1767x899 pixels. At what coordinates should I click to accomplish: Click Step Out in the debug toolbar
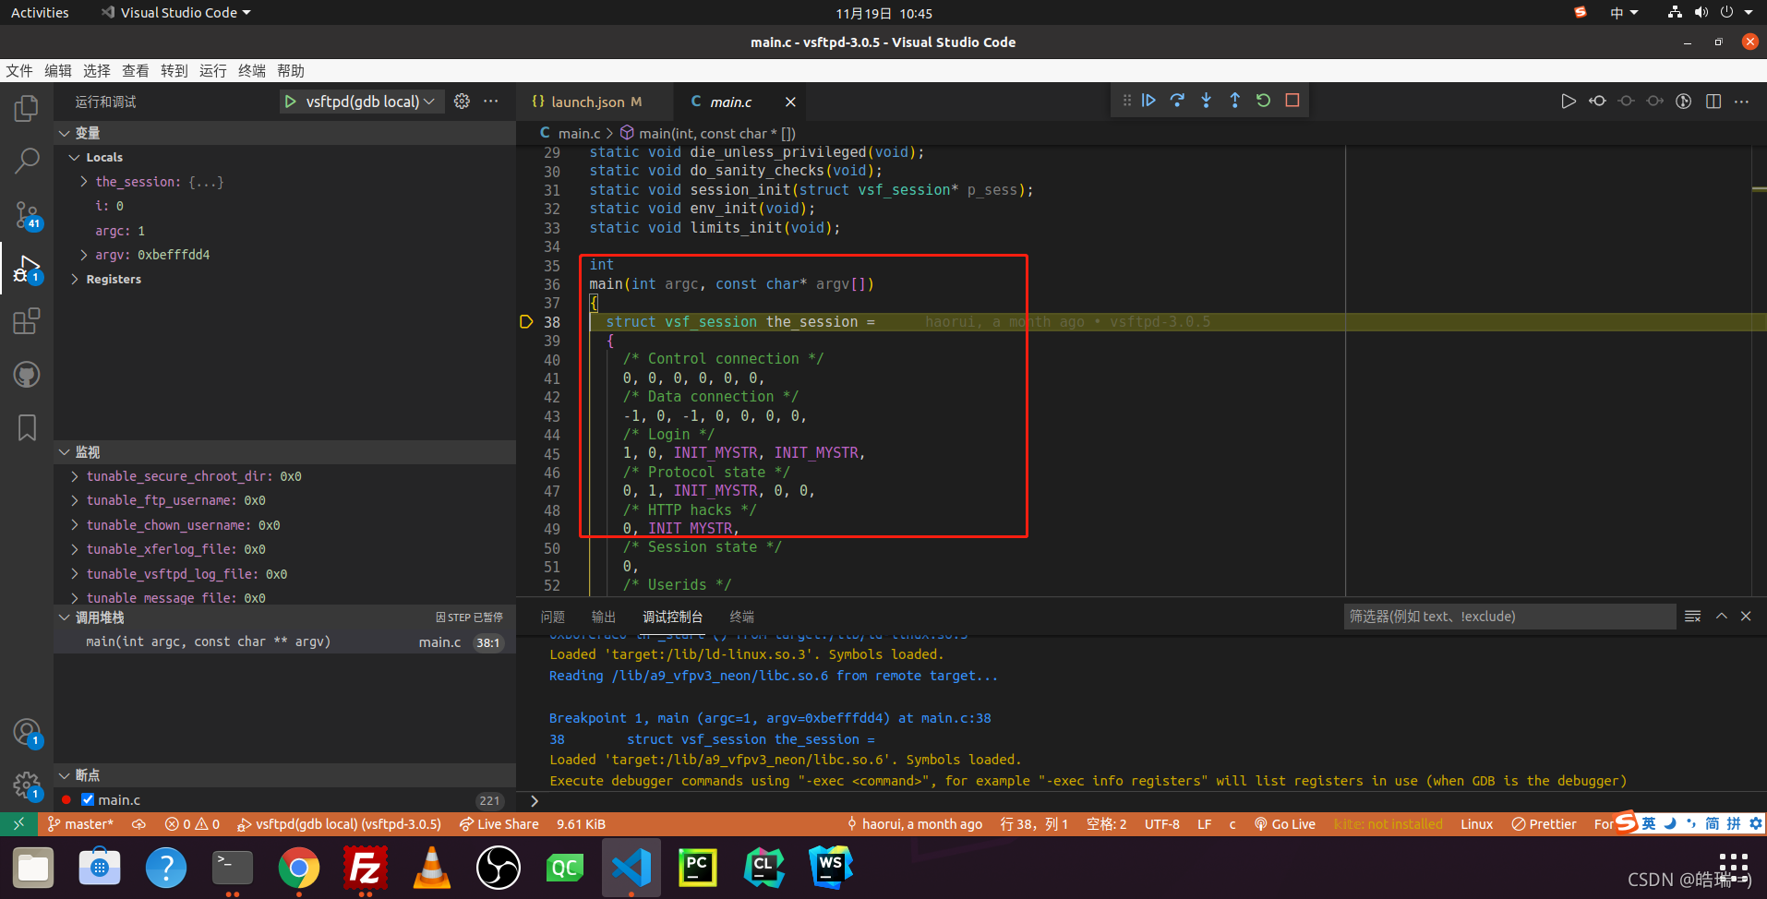point(1234,101)
